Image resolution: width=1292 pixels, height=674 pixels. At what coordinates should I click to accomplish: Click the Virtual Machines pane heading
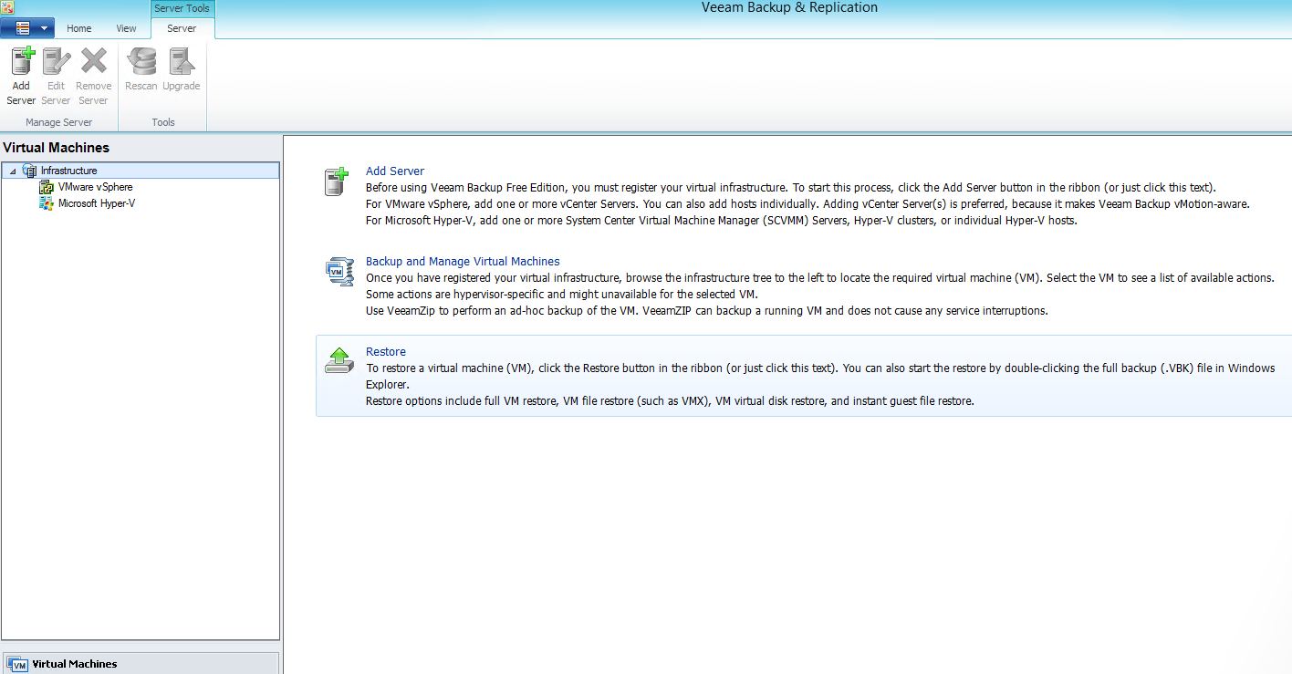(57, 148)
